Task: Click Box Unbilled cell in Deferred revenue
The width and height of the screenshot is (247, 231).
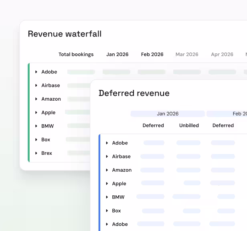Action: click(x=192, y=211)
